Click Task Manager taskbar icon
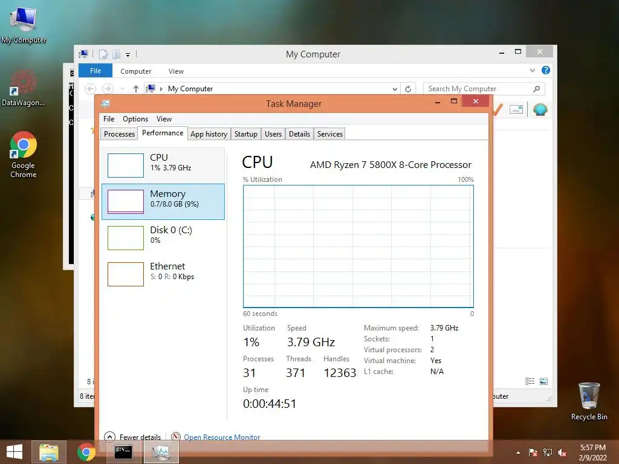619x464 pixels. click(x=161, y=452)
